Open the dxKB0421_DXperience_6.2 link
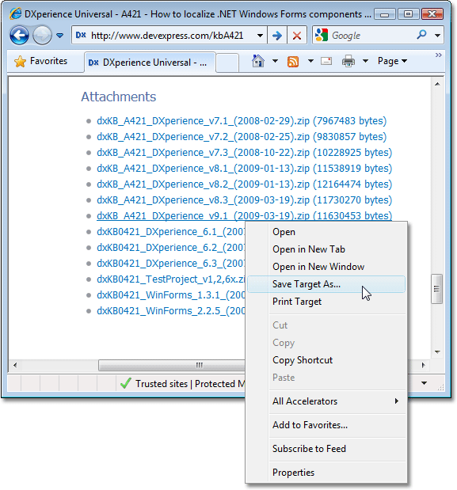This screenshot has height=490, width=457. pos(170,248)
